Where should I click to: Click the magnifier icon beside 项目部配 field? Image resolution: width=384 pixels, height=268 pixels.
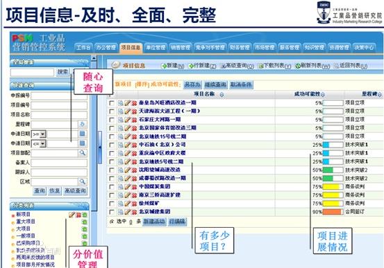tap(82, 153)
